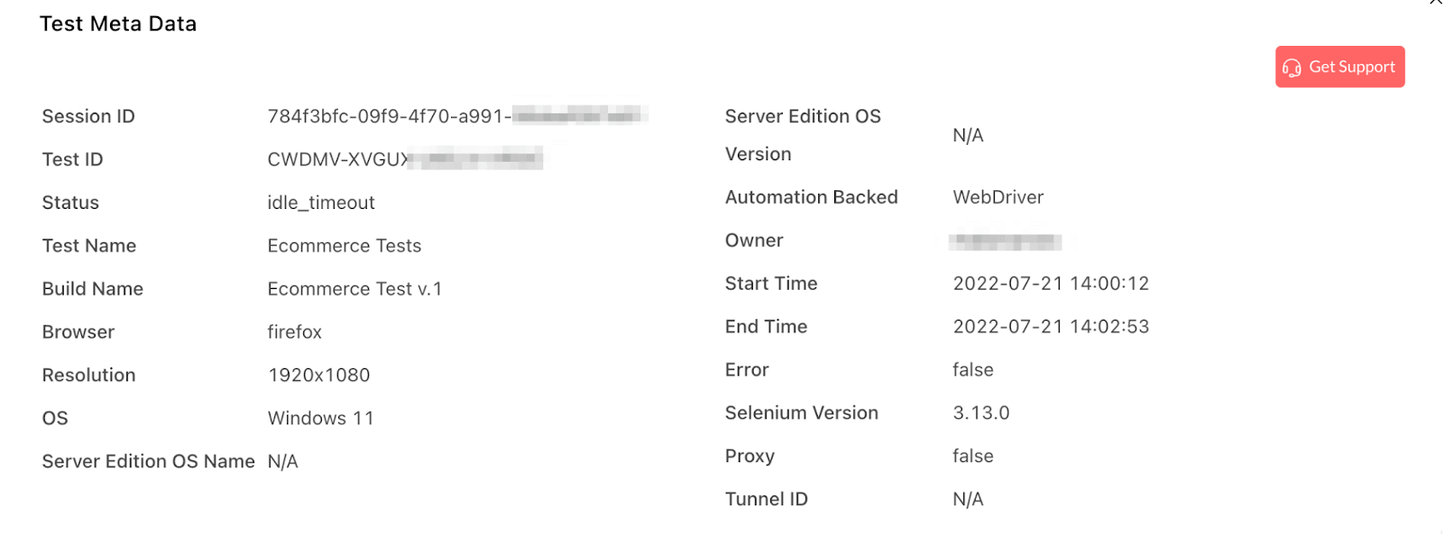Image resolution: width=1443 pixels, height=534 pixels.
Task: Click the headset icon in Get Support
Action: tap(1291, 68)
